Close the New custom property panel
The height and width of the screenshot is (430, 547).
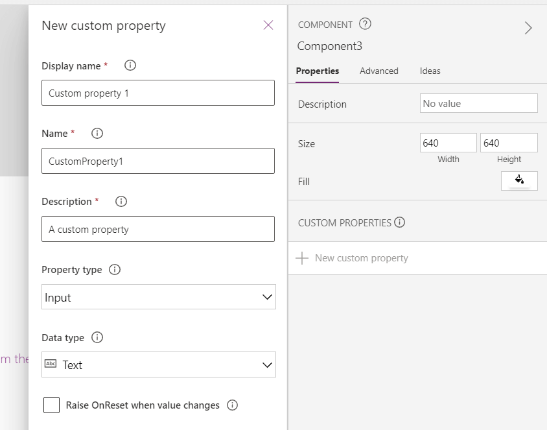268,25
